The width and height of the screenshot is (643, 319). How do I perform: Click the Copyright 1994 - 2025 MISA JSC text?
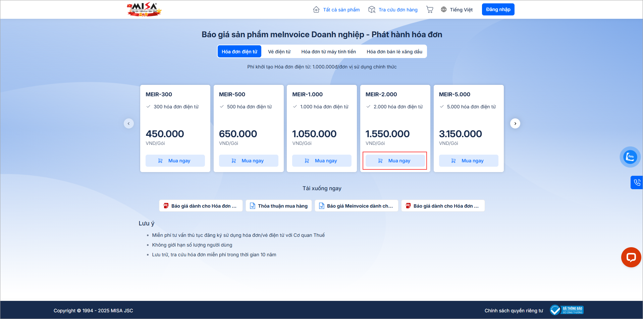tap(93, 311)
